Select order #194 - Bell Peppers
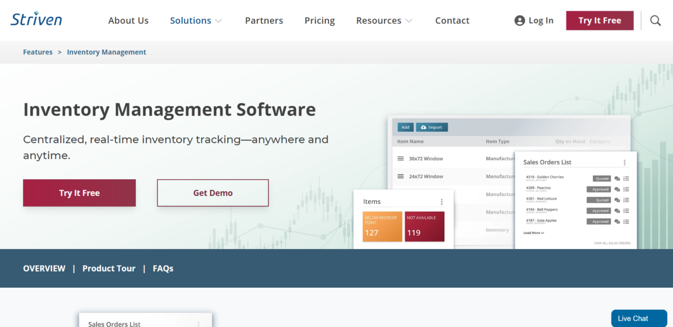The width and height of the screenshot is (673, 327). (542, 209)
